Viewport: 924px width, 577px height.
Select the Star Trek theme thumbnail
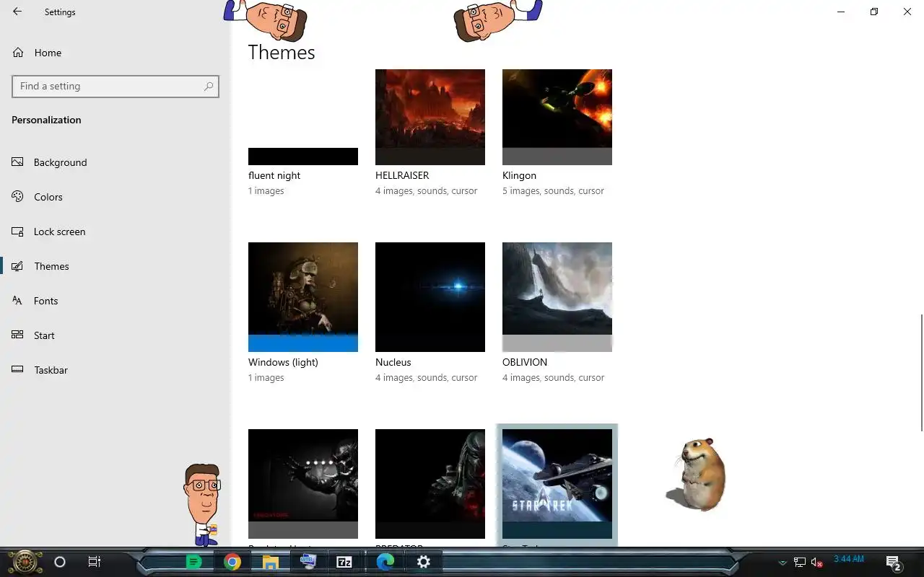(557, 483)
